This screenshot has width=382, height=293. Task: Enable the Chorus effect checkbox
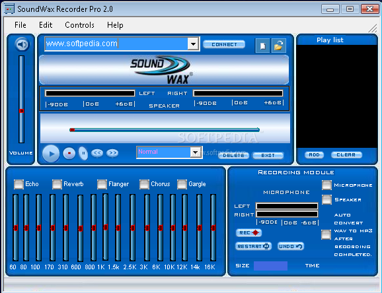pyautogui.click(x=144, y=184)
